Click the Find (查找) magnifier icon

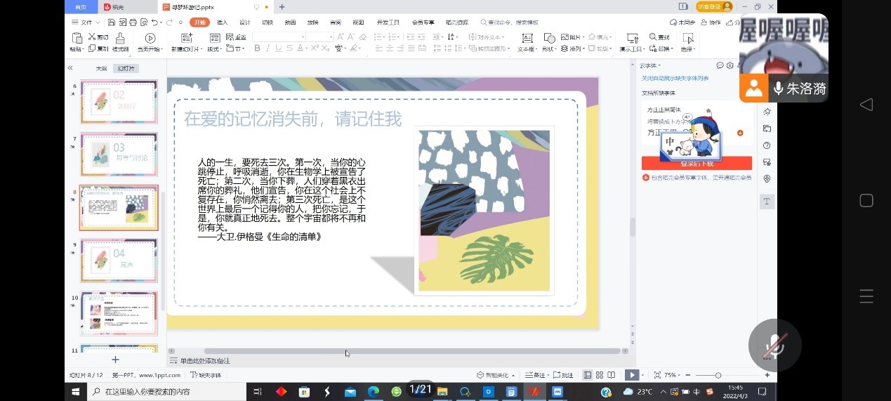654,37
